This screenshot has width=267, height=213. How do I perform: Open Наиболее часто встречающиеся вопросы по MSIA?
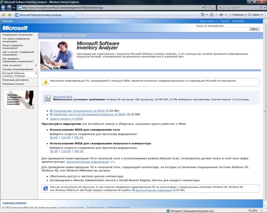point(89,114)
